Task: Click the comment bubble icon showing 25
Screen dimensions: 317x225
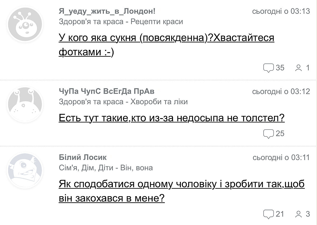Action: (268, 134)
